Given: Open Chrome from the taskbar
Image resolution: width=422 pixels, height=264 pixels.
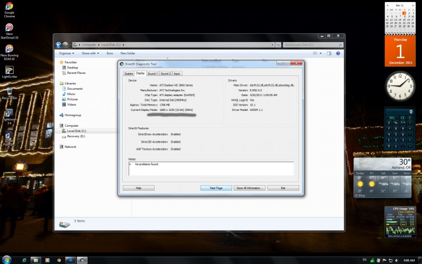Looking at the screenshot, I should 59,260.
